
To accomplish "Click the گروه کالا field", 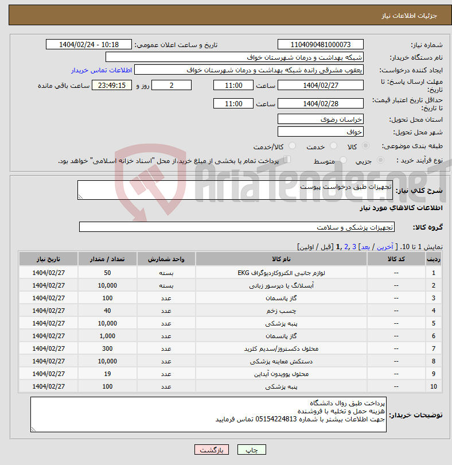I will click(x=237, y=227).
